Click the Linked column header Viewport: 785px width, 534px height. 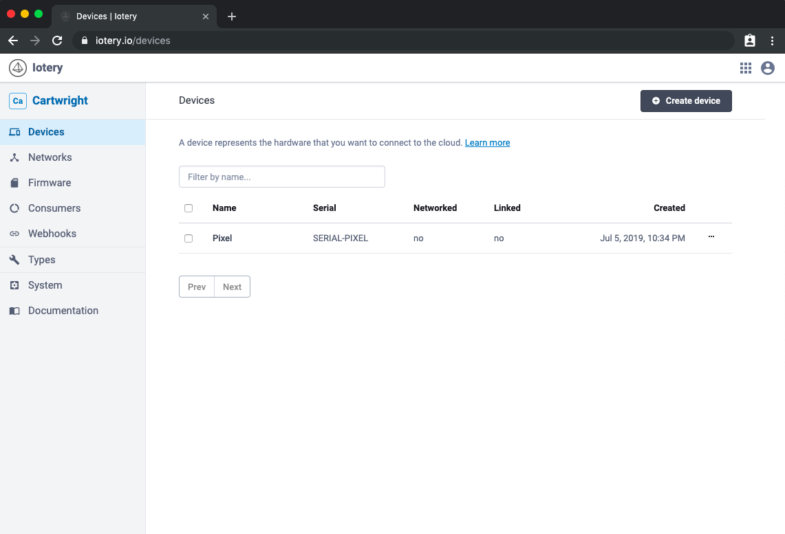pos(507,208)
